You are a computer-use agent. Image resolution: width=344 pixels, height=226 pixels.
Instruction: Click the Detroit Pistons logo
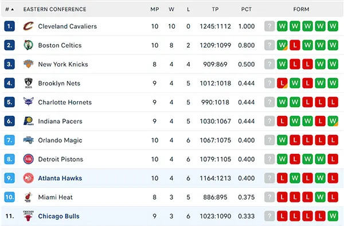point(29,159)
